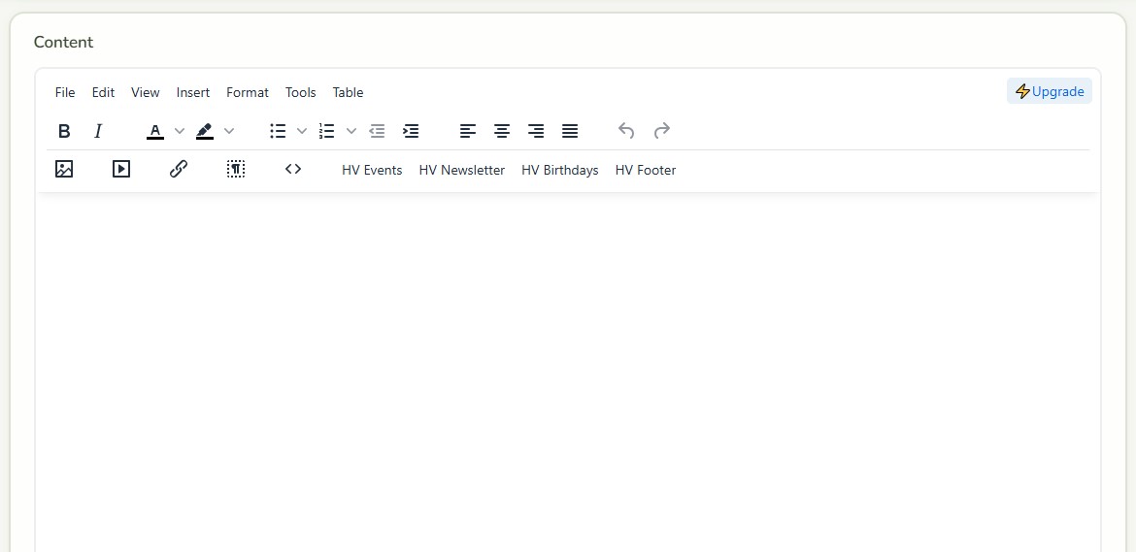
Task: Align text right
Action: coord(535,131)
